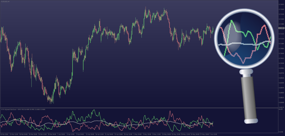Click the 1 Jun 12:00 time axis label
Screen dimensions: 285x136
coord(213,134)
